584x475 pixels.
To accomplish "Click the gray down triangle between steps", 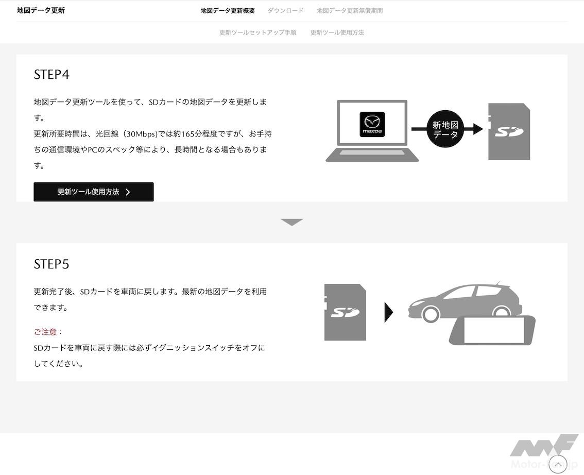I will point(291,222).
